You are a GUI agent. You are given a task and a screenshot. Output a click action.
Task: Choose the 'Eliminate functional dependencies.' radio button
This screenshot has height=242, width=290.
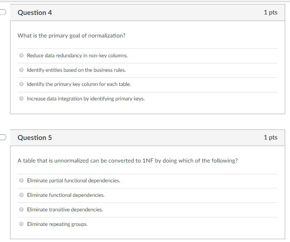coord(21,195)
